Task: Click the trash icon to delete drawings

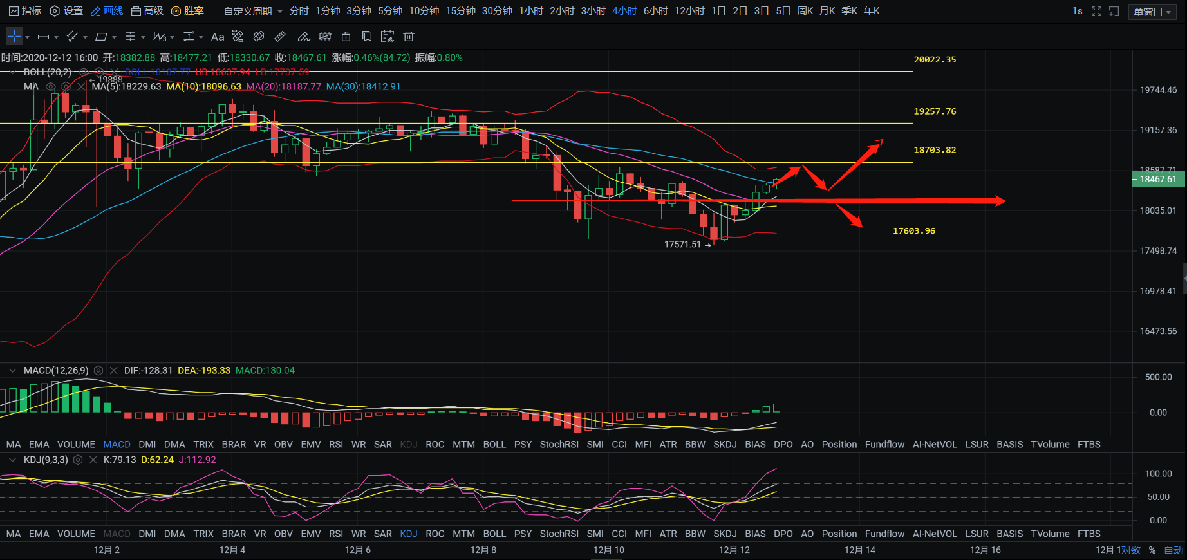Action: point(408,37)
